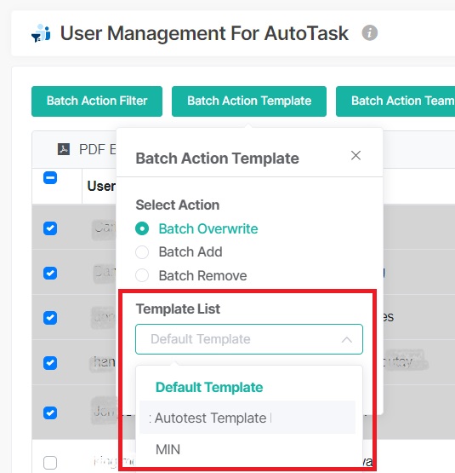Click the Batch Action Template button
The height and width of the screenshot is (473, 455).
click(x=249, y=101)
